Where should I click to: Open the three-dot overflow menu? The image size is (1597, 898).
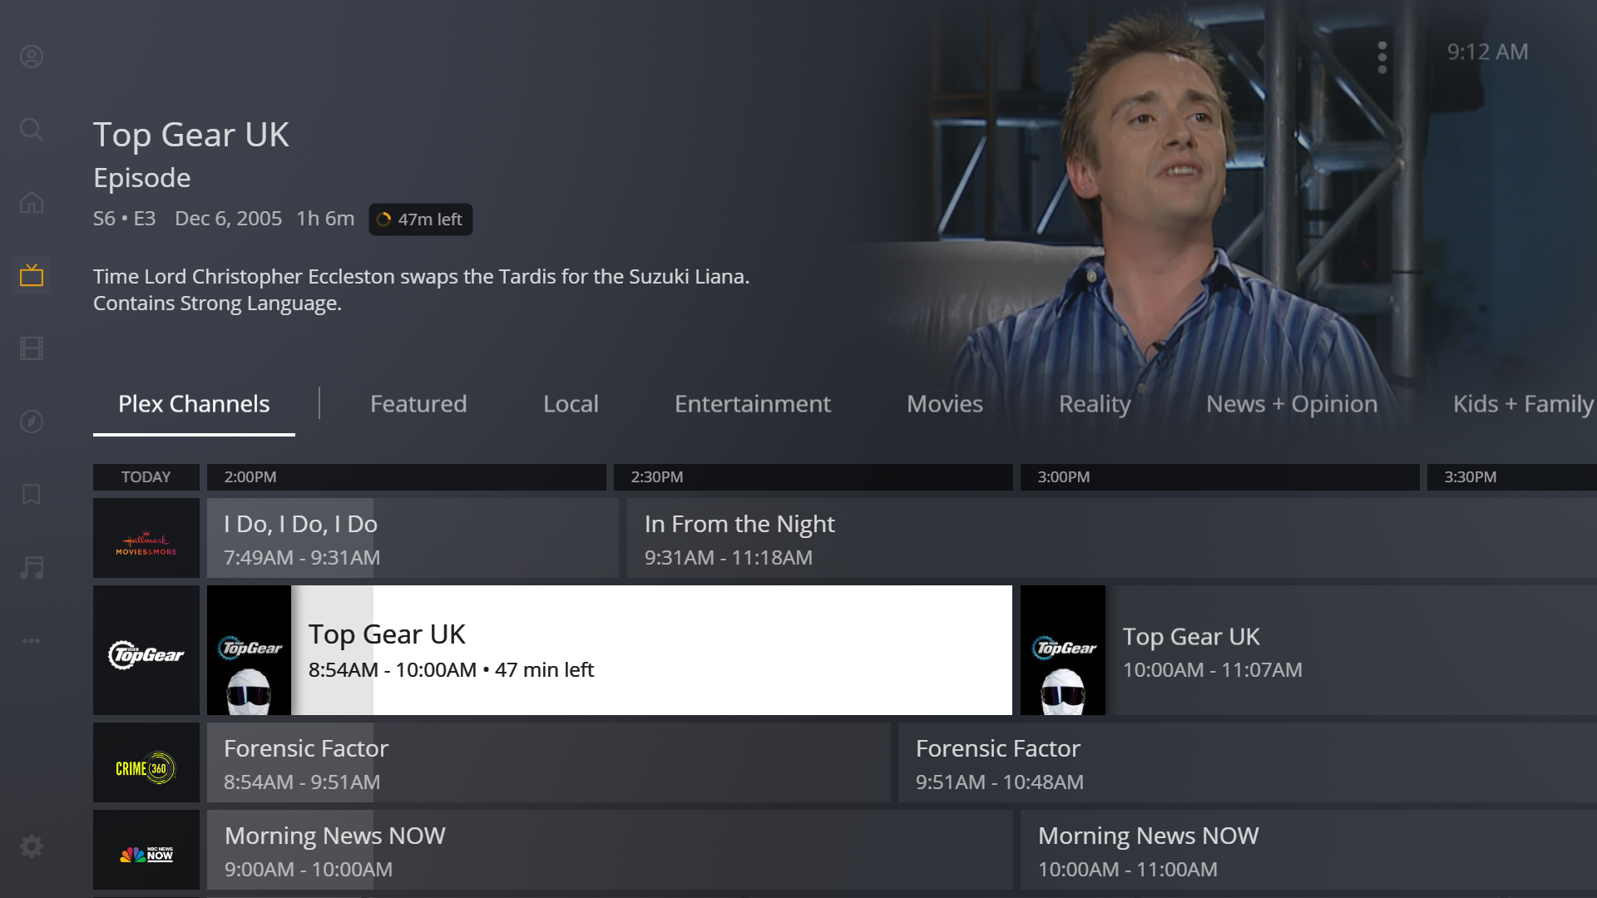[x=1383, y=57]
